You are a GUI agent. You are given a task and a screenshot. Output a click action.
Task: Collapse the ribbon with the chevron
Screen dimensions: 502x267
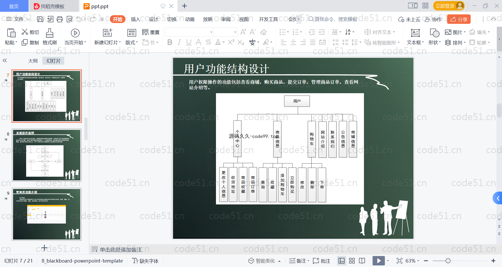(x=493, y=19)
